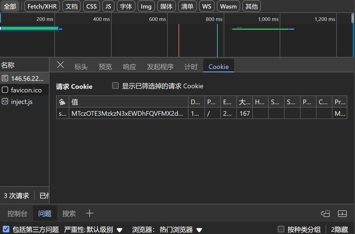Click the collapse drawer icon at bottom right

click(x=342, y=213)
